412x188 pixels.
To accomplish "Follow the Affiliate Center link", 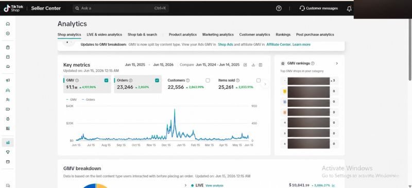I will coord(279,45).
